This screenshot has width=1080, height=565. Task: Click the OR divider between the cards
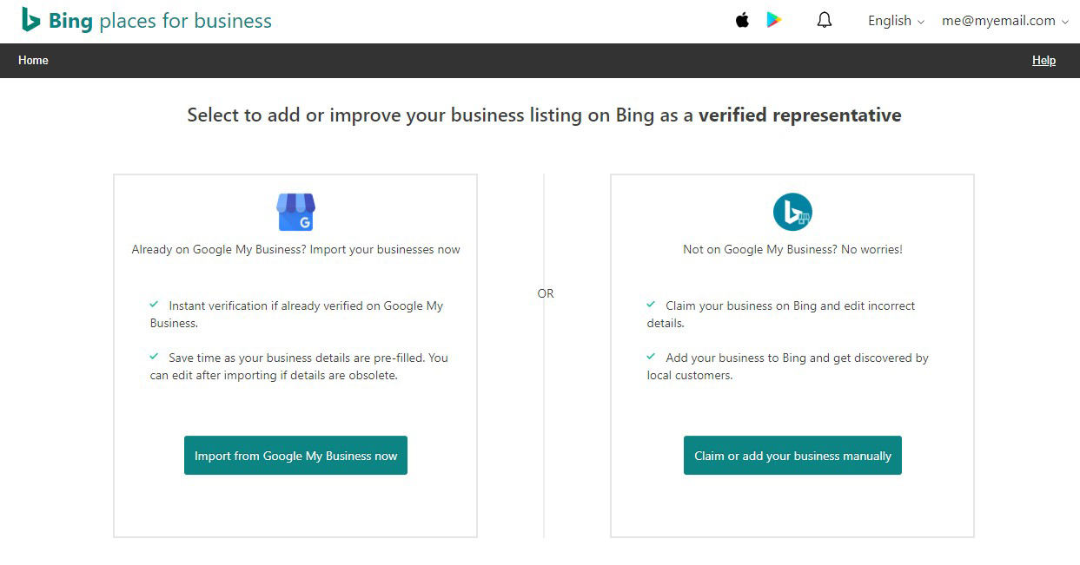click(545, 293)
